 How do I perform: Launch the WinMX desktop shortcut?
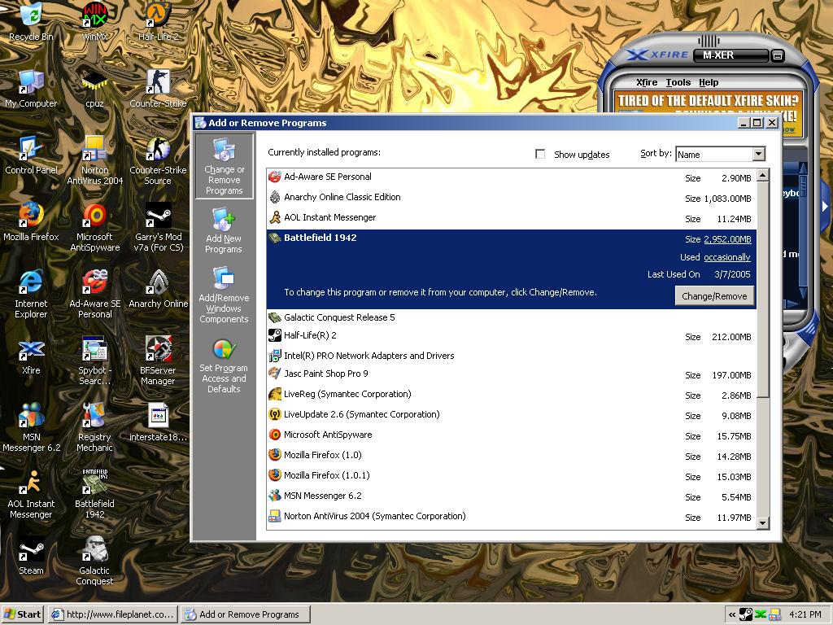click(94, 21)
